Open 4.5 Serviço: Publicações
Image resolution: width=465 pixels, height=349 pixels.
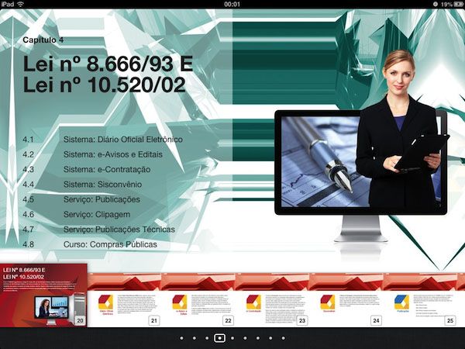112,199
